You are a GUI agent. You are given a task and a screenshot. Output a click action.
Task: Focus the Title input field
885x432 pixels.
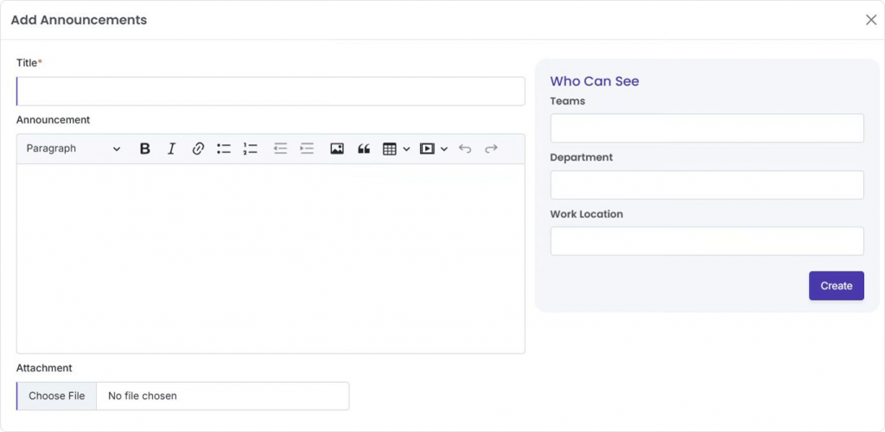point(271,92)
